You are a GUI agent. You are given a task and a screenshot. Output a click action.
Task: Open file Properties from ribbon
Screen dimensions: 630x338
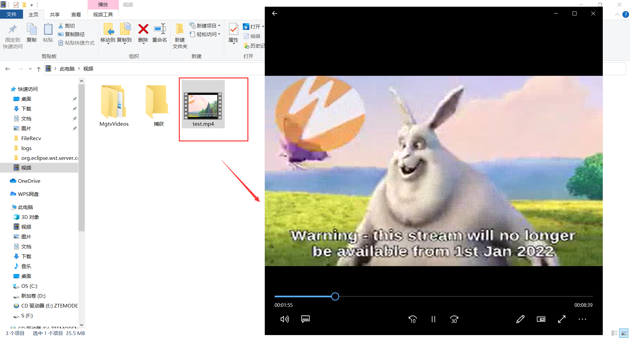coord(233,33)
